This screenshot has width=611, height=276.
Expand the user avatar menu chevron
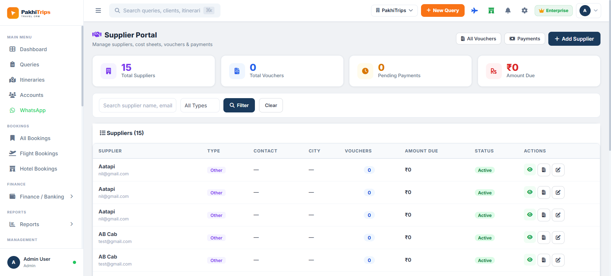pos(596,10)
